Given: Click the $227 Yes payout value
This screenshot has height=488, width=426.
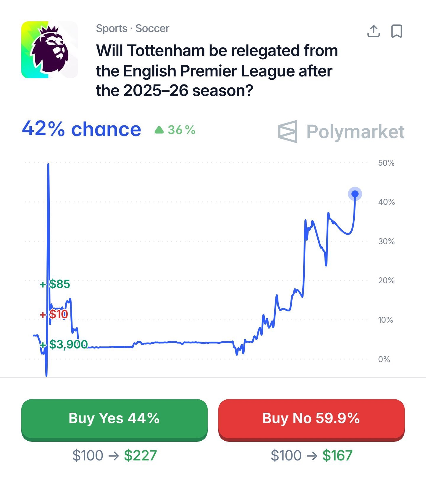Looking at the screenshot, I should [140, 455].
